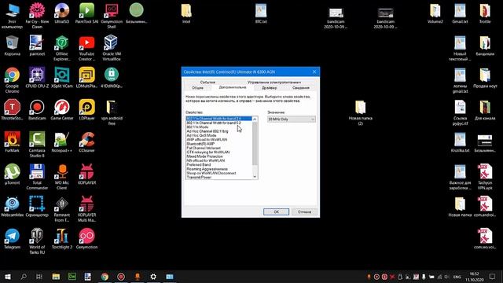Switch to the Общие tab
The width and height of the screenshot is (503, 283).
(x=197, y=87)
